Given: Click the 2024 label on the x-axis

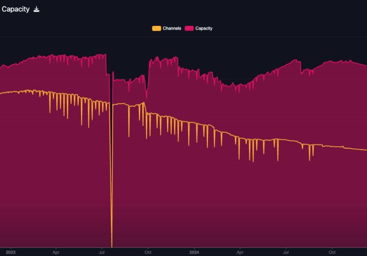Looking at the screenshot, I should pyautogui.click(x=194, y=253).
